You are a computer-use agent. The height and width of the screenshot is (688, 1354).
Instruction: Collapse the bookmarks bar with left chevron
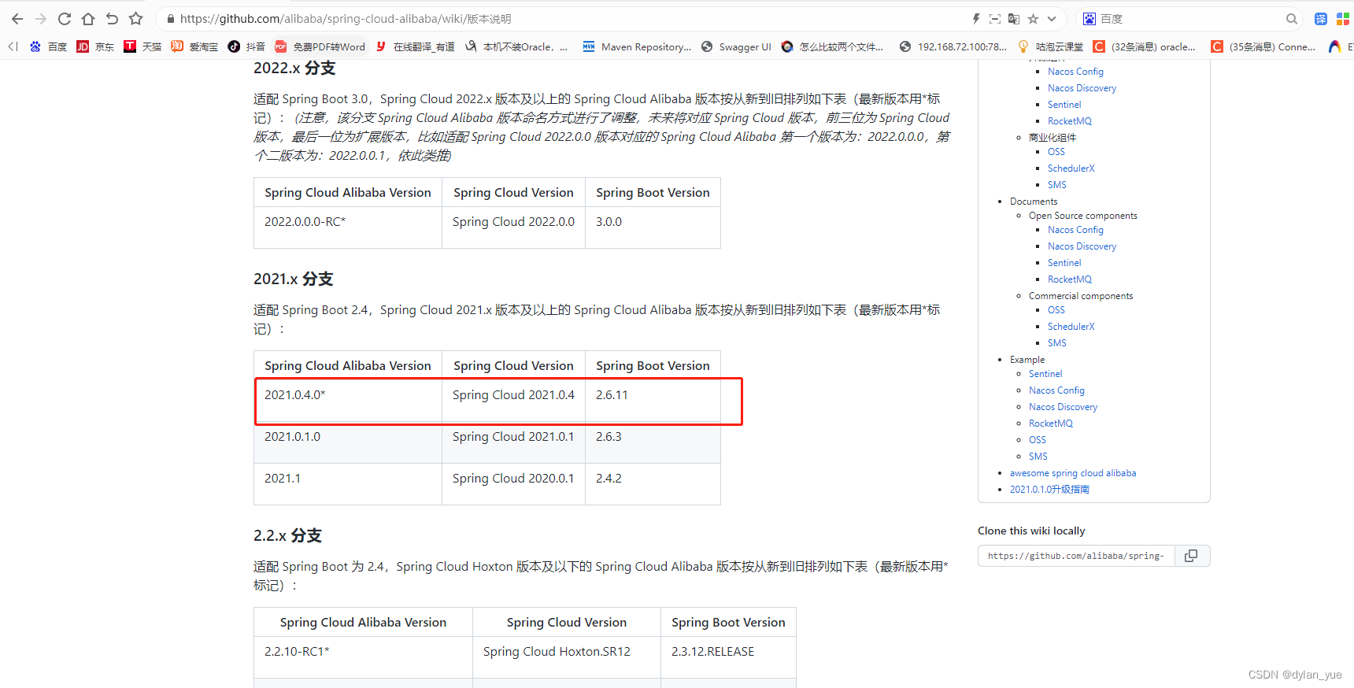pos(13,46)
